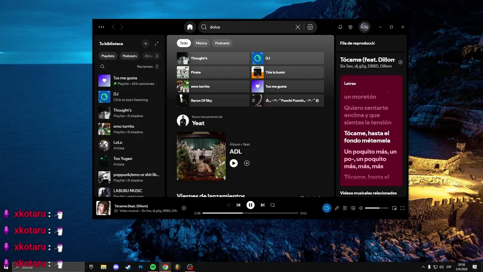Open the three-dots app menu

pyautogui.click(x=101, y=27)
